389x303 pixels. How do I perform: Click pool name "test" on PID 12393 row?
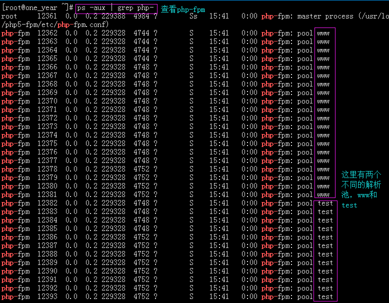click(325, 297)
